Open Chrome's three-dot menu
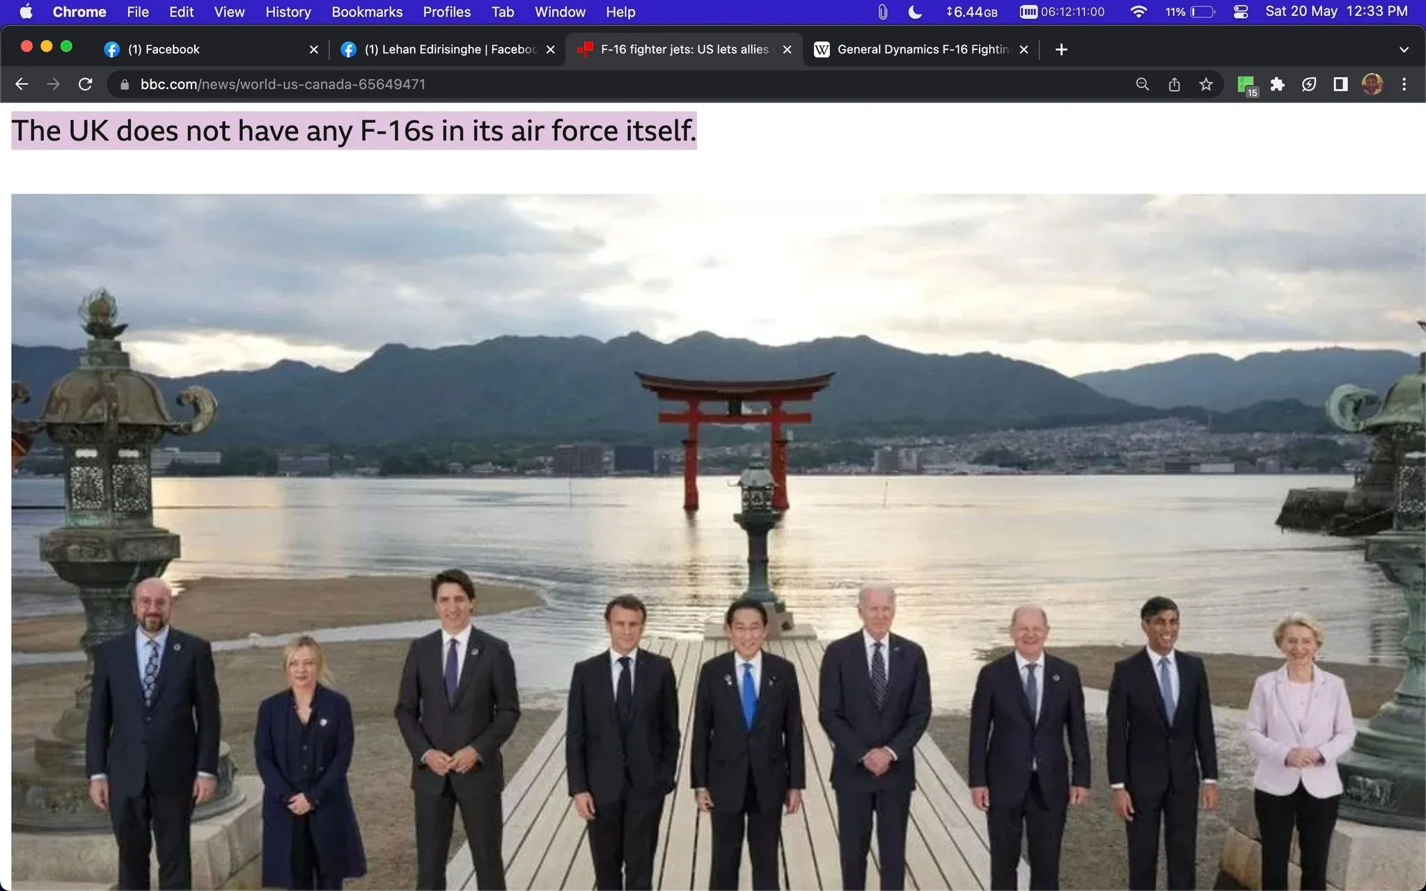Image resolution: width=1426 pixels, height=891 pixels. (1404, 84)
